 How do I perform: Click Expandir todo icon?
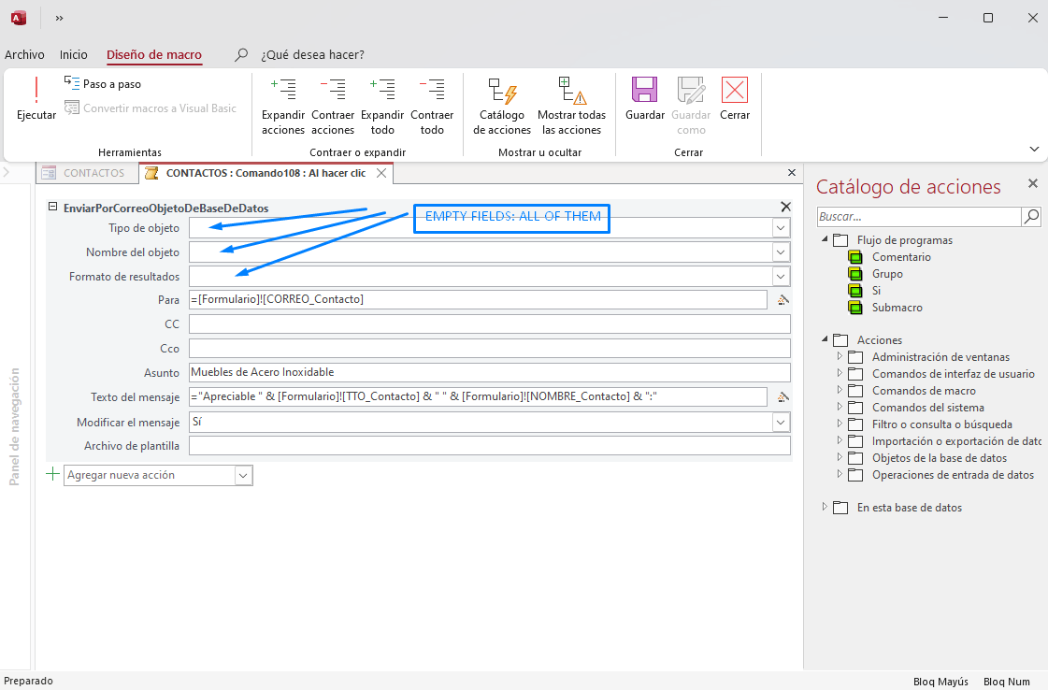click(x=382, y=106)
